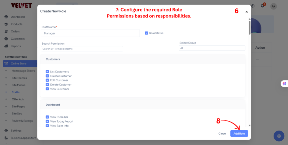The image size is (288, 145).
Task: Click the Products bag icon
Action: click(x=6, y=24)
